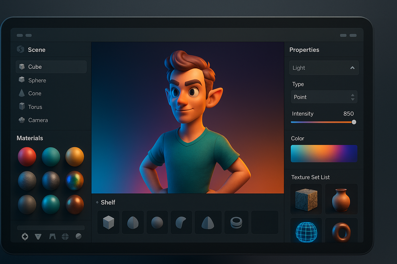The image size is (397, 264).
Task: Select Camera in the Scene list
Action: pos(38,120)
